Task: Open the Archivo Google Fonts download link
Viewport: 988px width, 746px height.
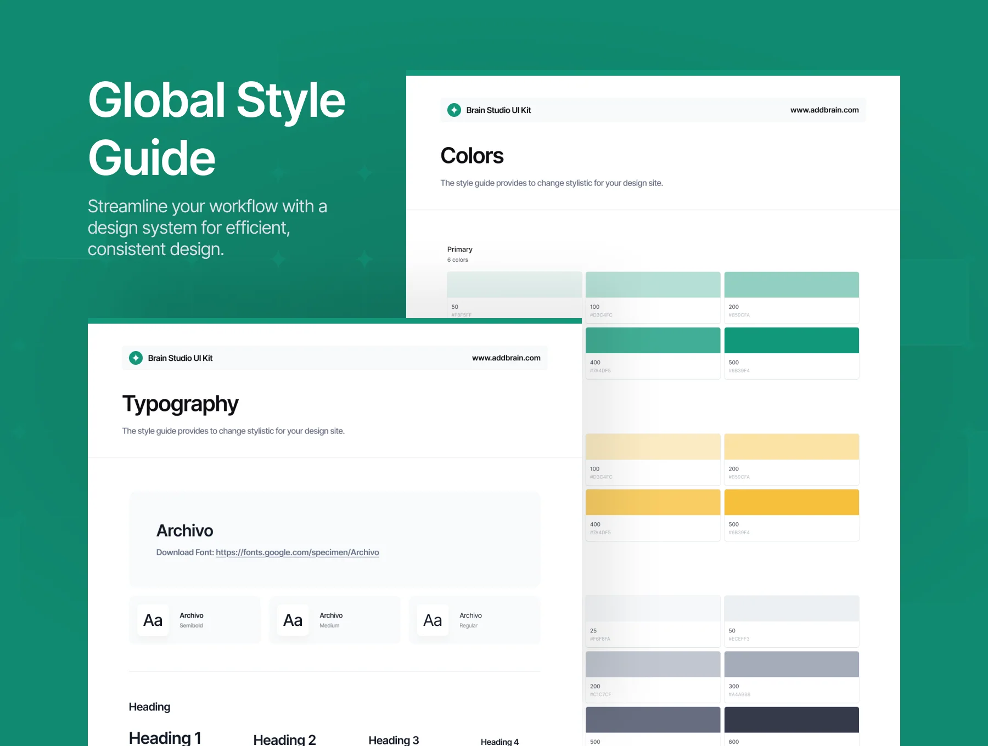Action: pos(297,552)
